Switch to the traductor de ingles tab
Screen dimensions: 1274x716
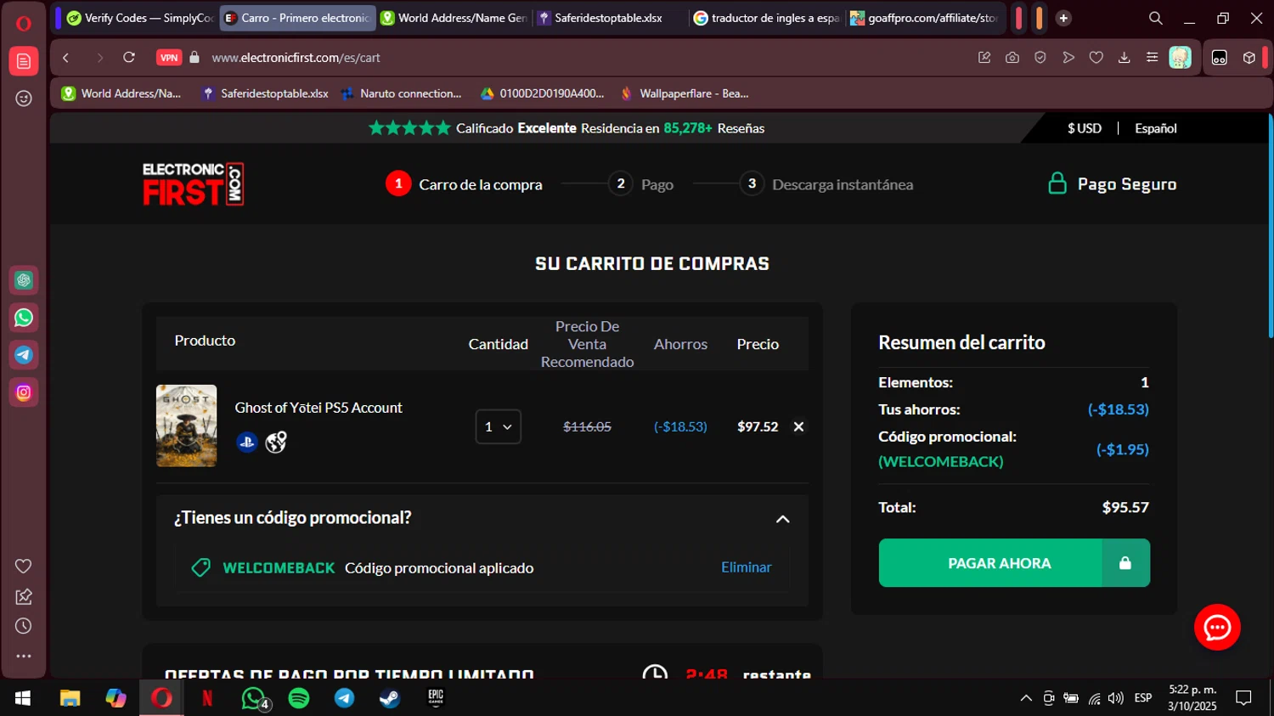point(767,18)
